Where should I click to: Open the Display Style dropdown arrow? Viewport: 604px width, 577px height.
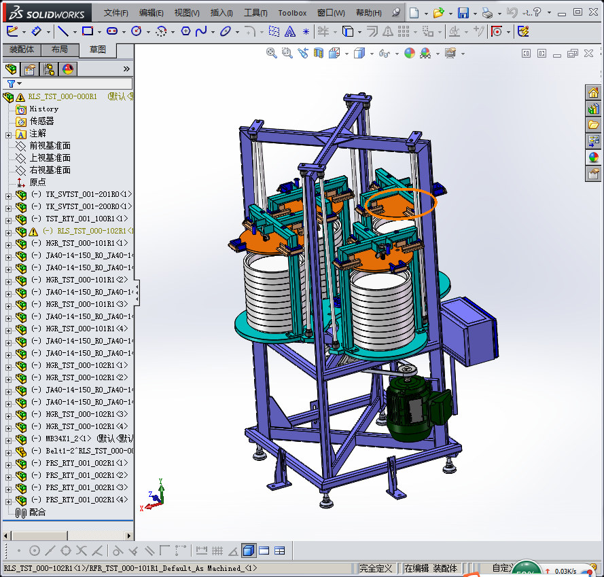point(372,54)
